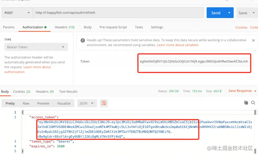This screenshot has width=258, height=156.
Task: Select the Authorization tab
Action: (34, 27)
